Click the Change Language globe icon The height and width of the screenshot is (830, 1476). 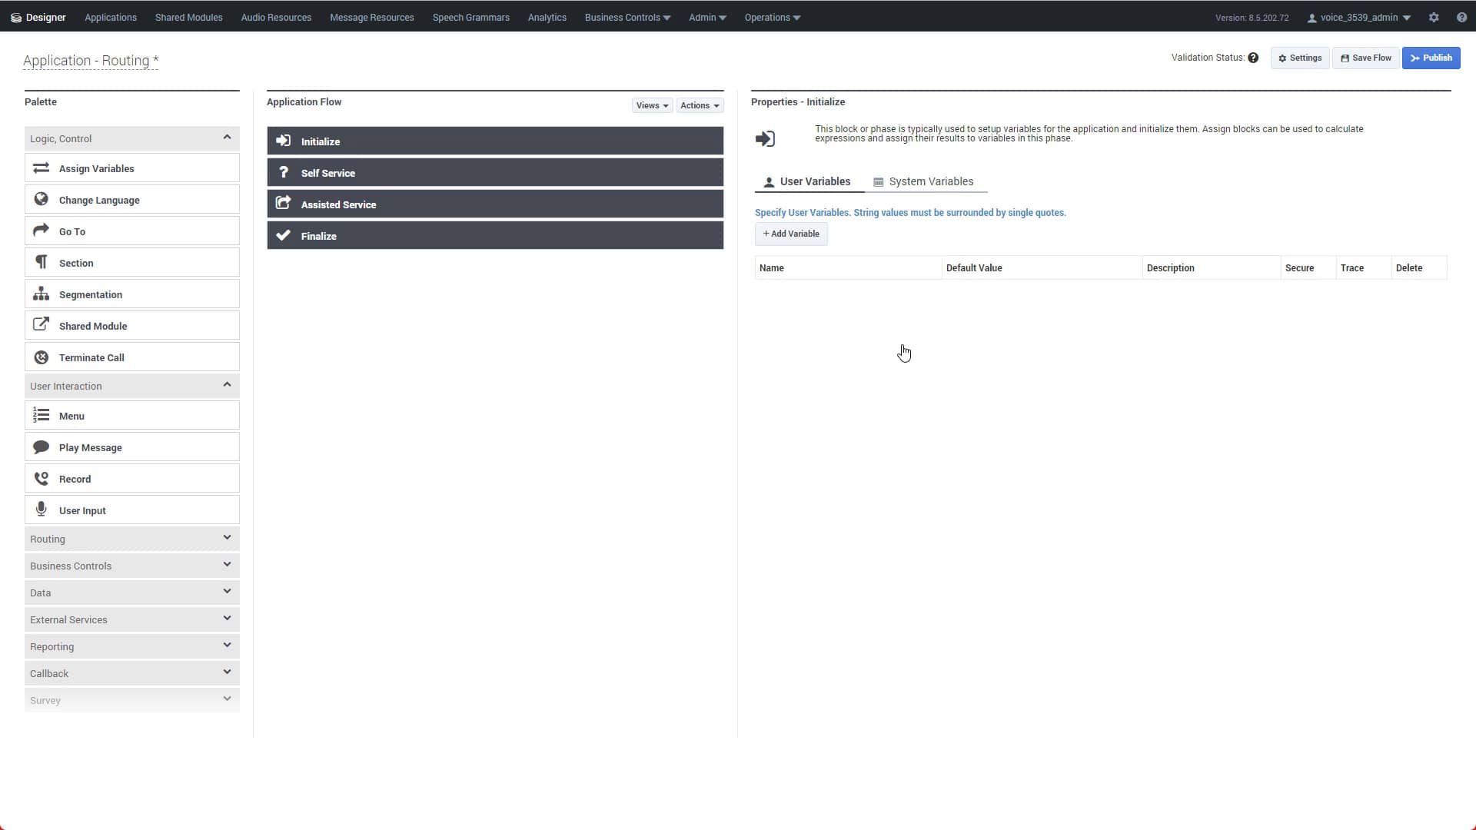[x=42, y=199]
